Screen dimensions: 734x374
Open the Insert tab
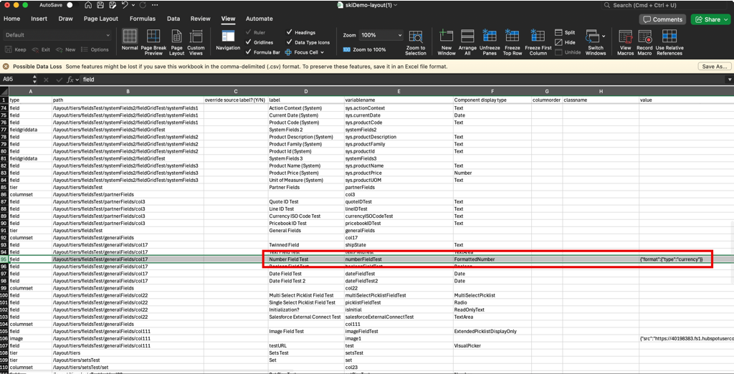point(39,19)
